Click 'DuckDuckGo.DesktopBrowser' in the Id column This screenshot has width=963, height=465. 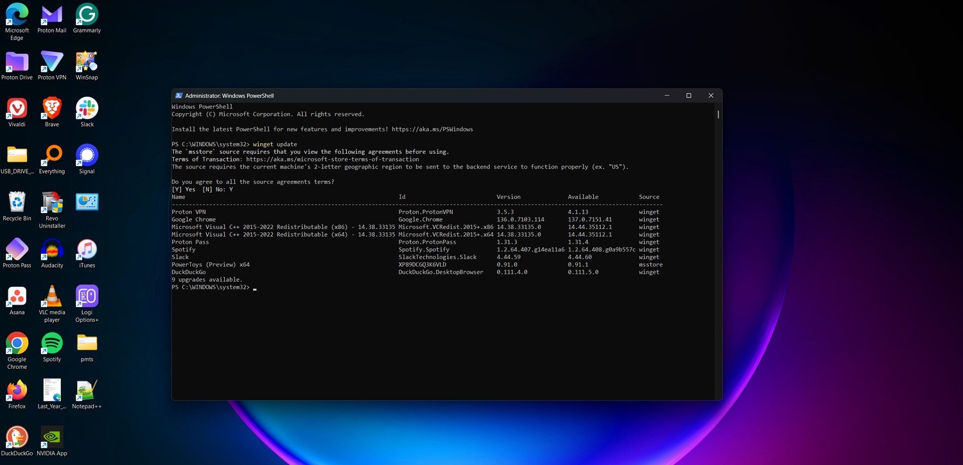[440, 272]
